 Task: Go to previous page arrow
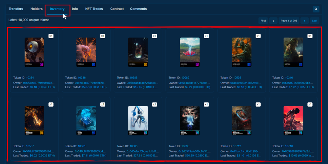(273, 21)
